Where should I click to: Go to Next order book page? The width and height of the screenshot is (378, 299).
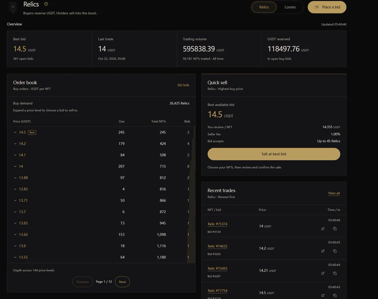tap(122, 282)
